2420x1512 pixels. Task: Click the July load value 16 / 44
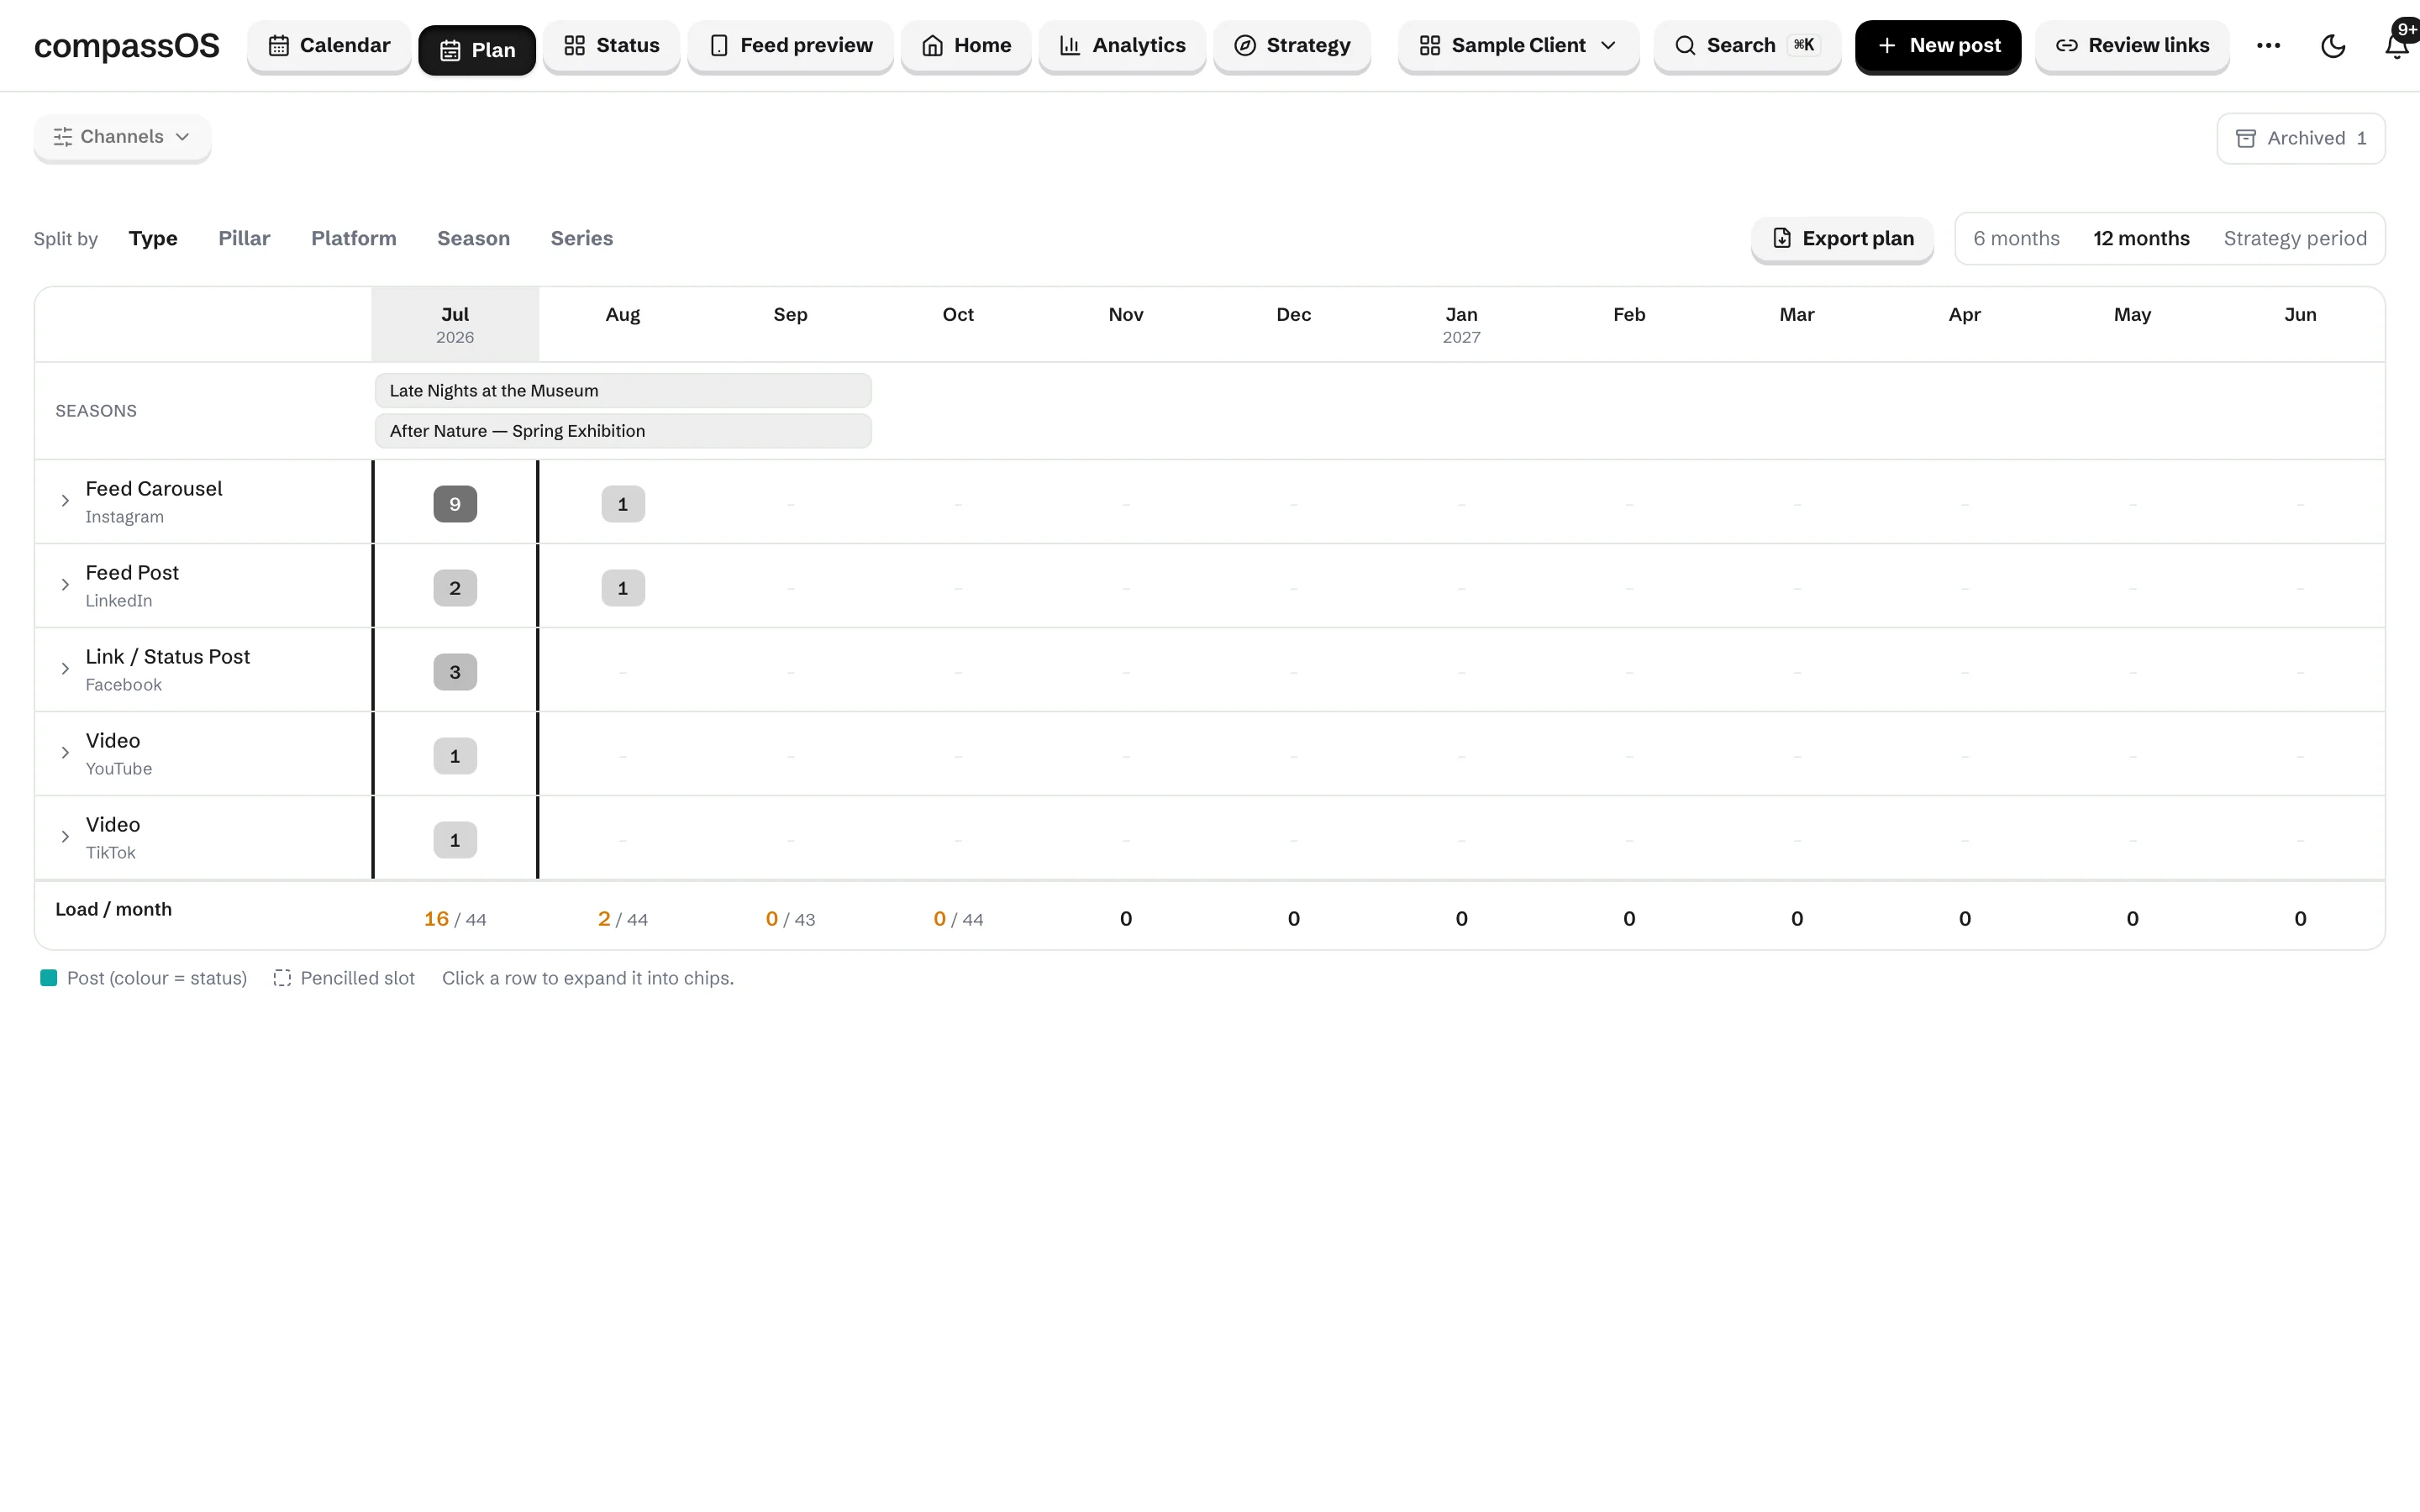(455, 919)
